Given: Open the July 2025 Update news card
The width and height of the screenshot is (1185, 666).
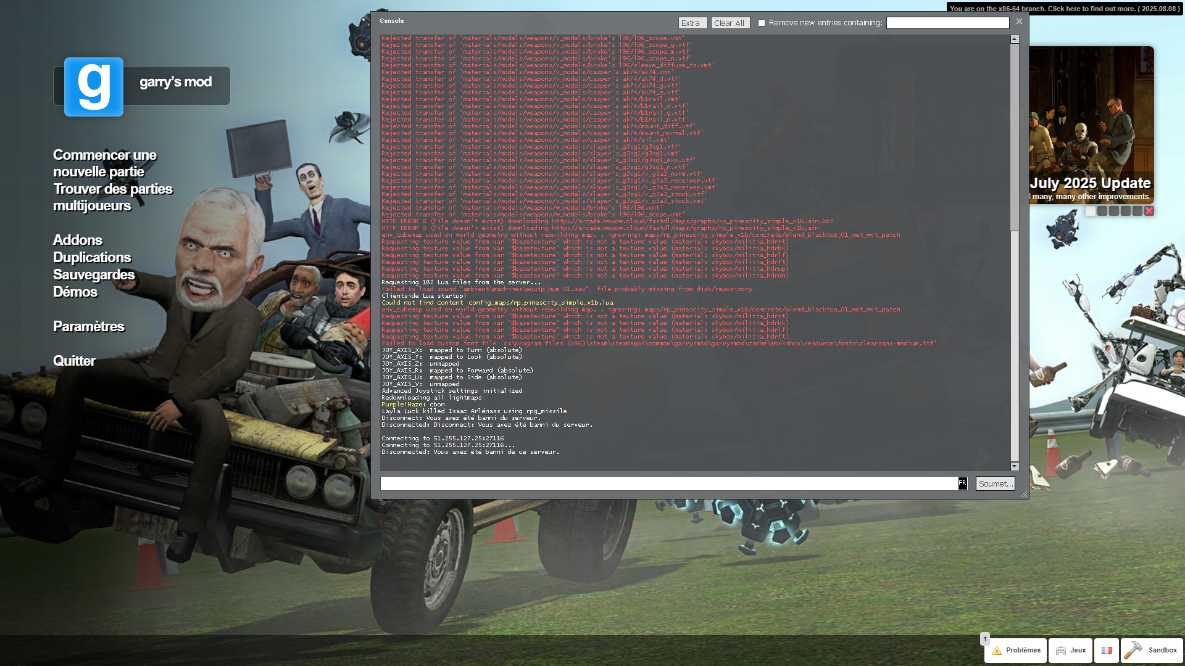Looking at the screenshot, I should 1091,125.
